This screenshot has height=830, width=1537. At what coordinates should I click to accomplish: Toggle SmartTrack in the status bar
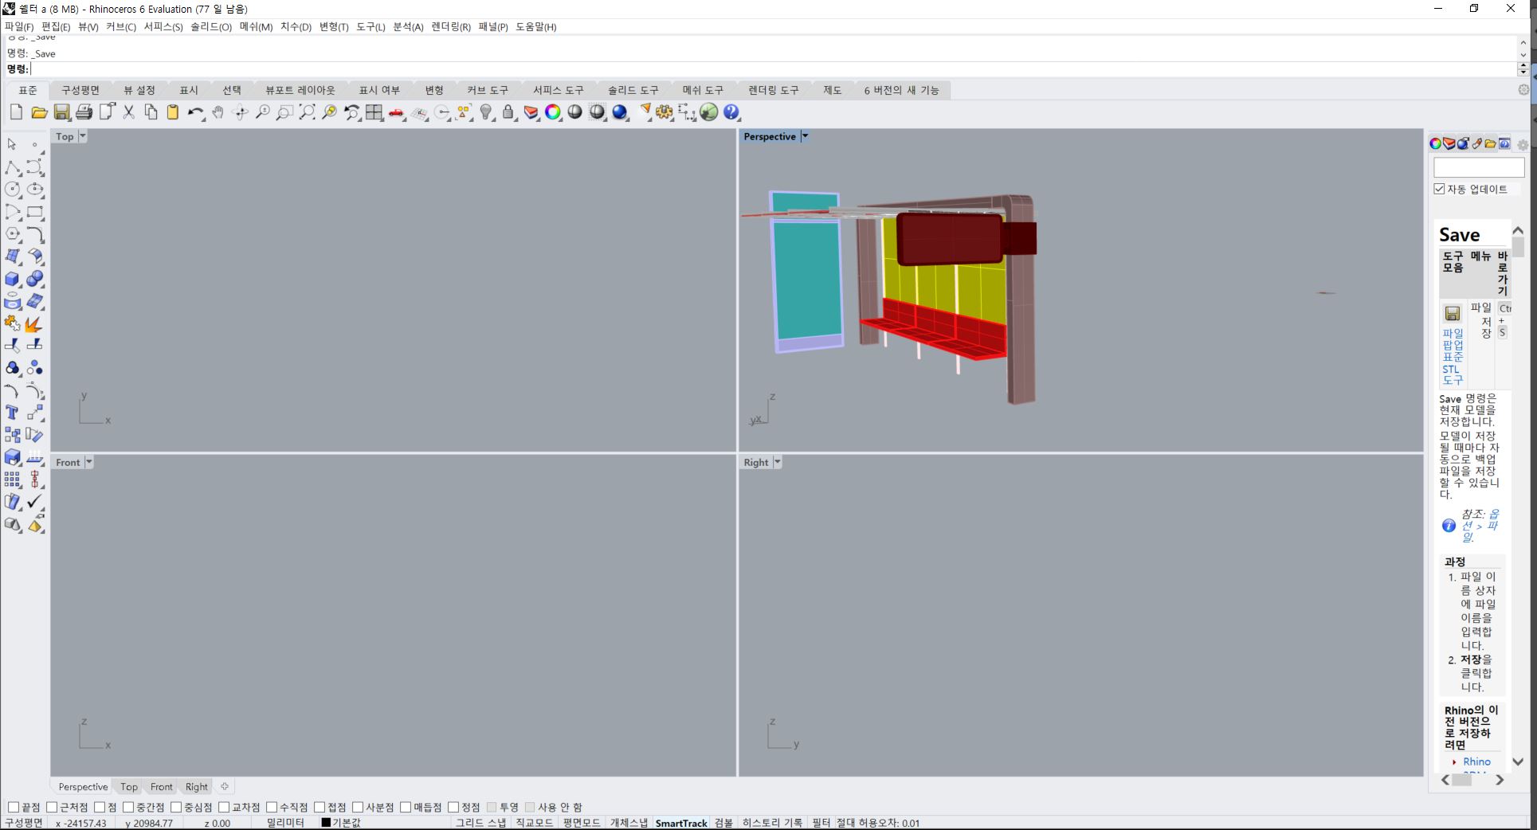tap(681, 823)
